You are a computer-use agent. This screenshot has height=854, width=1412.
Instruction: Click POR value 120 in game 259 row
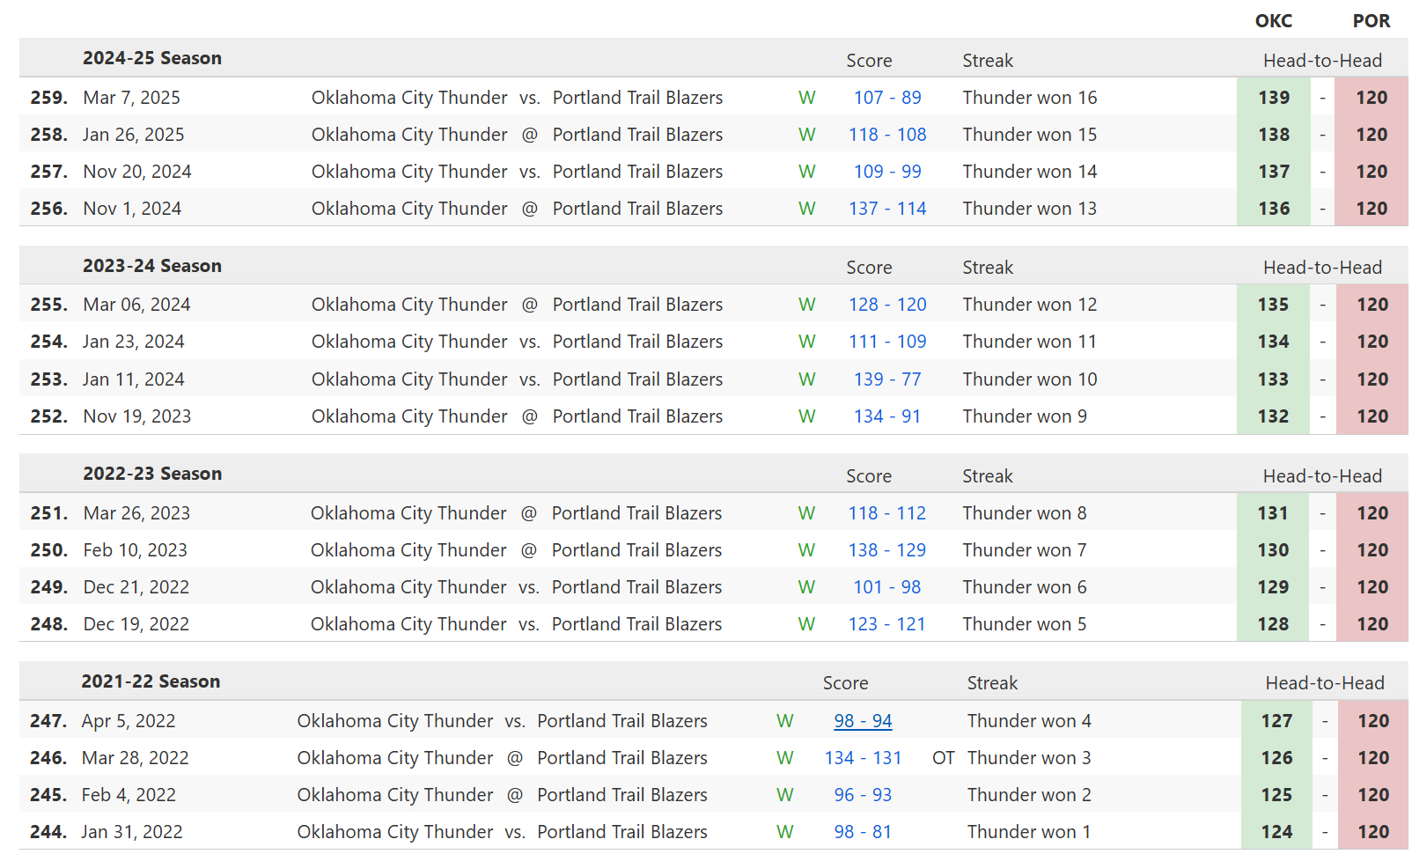tap(1372, 98)
